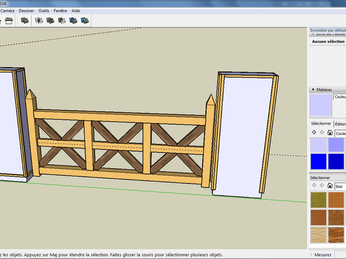Enable Shaded With Textures style
Screen dimensions: 346x259
click(x=73, y=21)
